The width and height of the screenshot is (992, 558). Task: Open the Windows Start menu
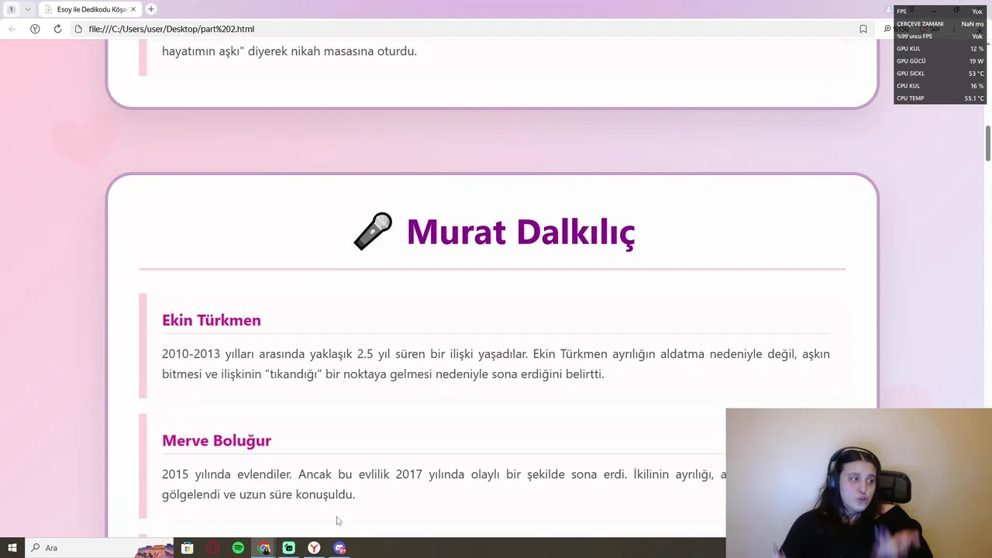12,548
